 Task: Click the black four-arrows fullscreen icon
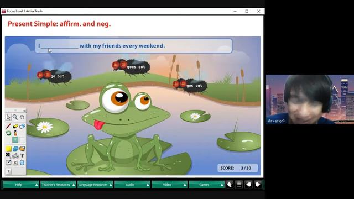click(8, 155)
